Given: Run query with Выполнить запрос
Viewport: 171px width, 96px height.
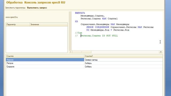Looking at the screenshot, I should [37, 8].
